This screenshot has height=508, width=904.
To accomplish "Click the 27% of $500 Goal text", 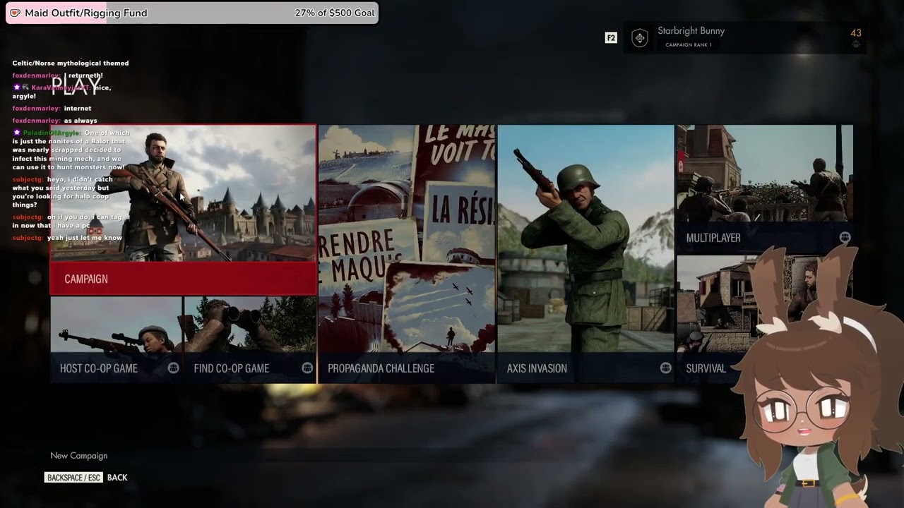I will coord(335,13).
